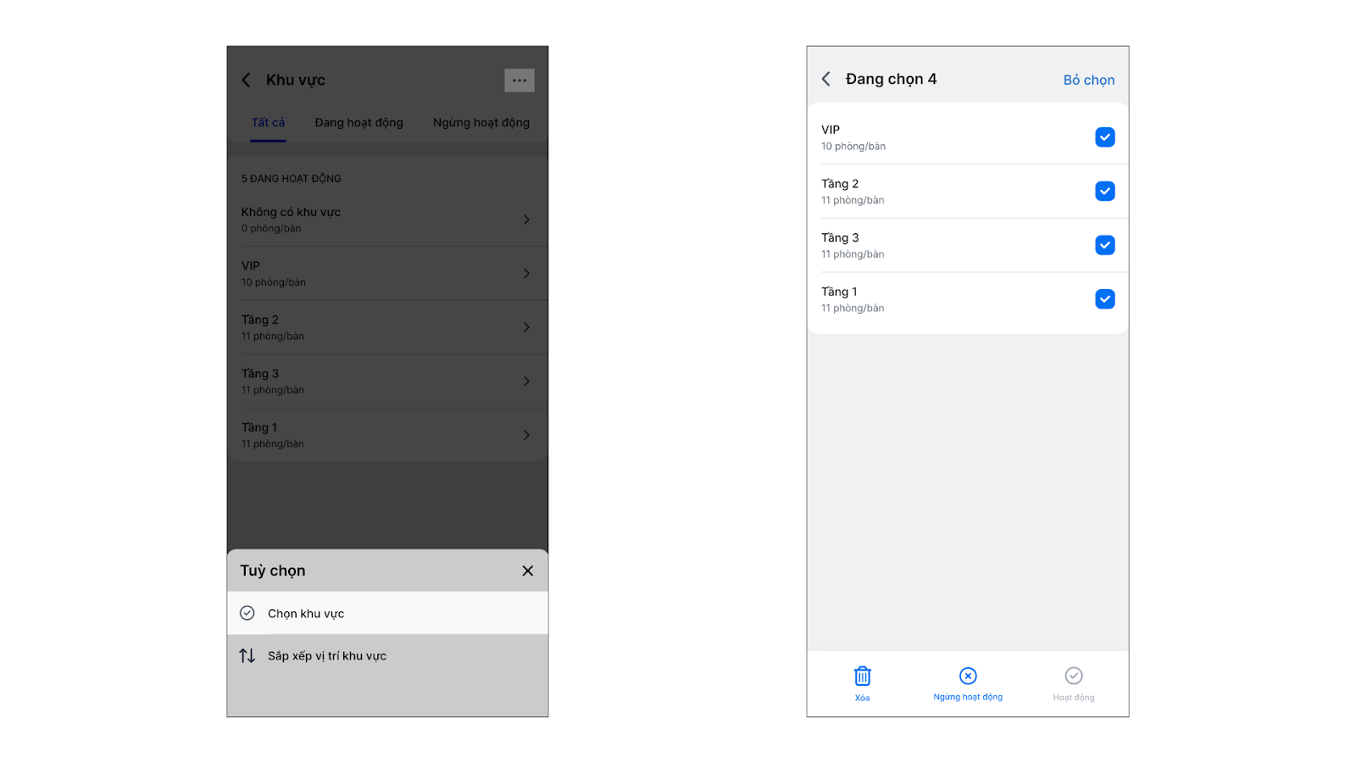
Task: Open the VIP area row chevron
Action: tap(526, 274)
